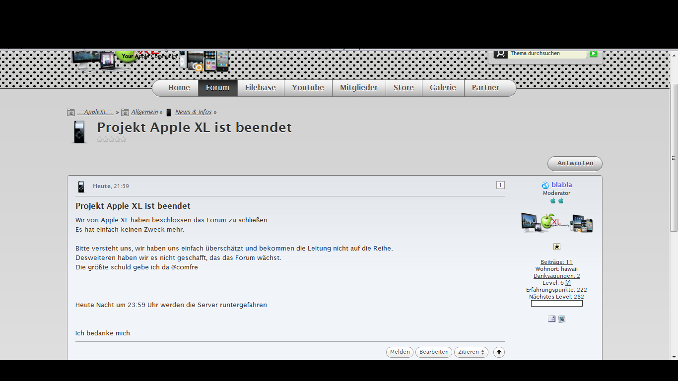Click the phone icon before News & Infos

pos(169,112)
